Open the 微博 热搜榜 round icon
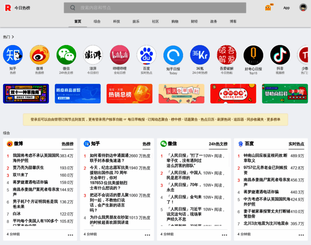This screenshot has width=311, height=245. tap(39, 55)
